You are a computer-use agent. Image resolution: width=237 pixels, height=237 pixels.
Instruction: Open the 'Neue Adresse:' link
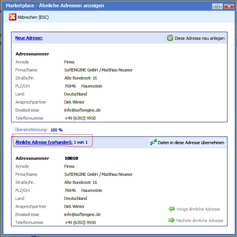click(29, 38)
